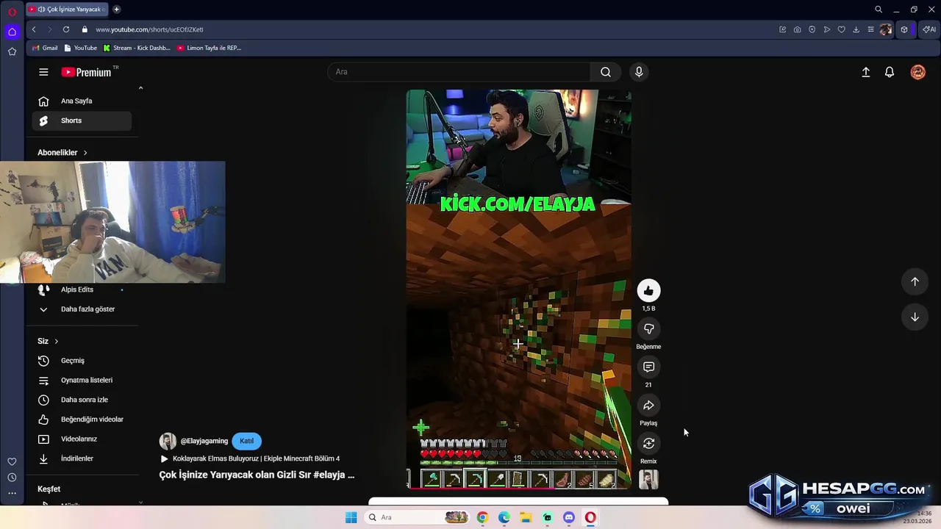Screen dimensions: 941x529
Task: Click the address bar URL
Action: (x=149, y=29)
